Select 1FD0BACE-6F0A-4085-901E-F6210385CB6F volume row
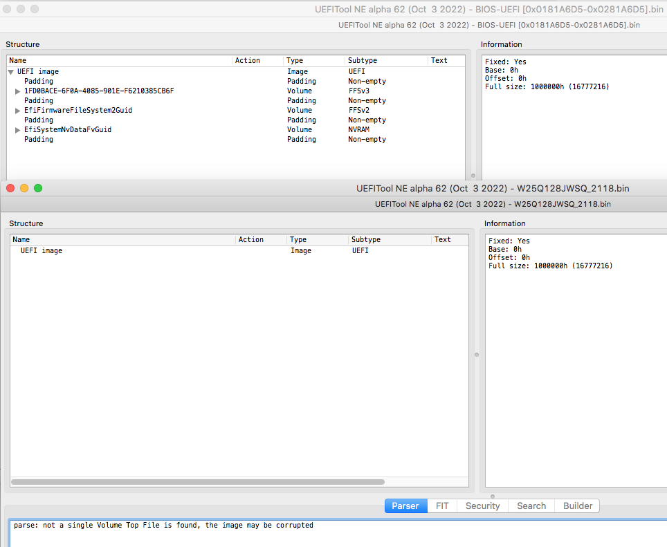Image resolution: width=667 pixels, height=547 pixels. pyautogui.click(x=236, y=91)
